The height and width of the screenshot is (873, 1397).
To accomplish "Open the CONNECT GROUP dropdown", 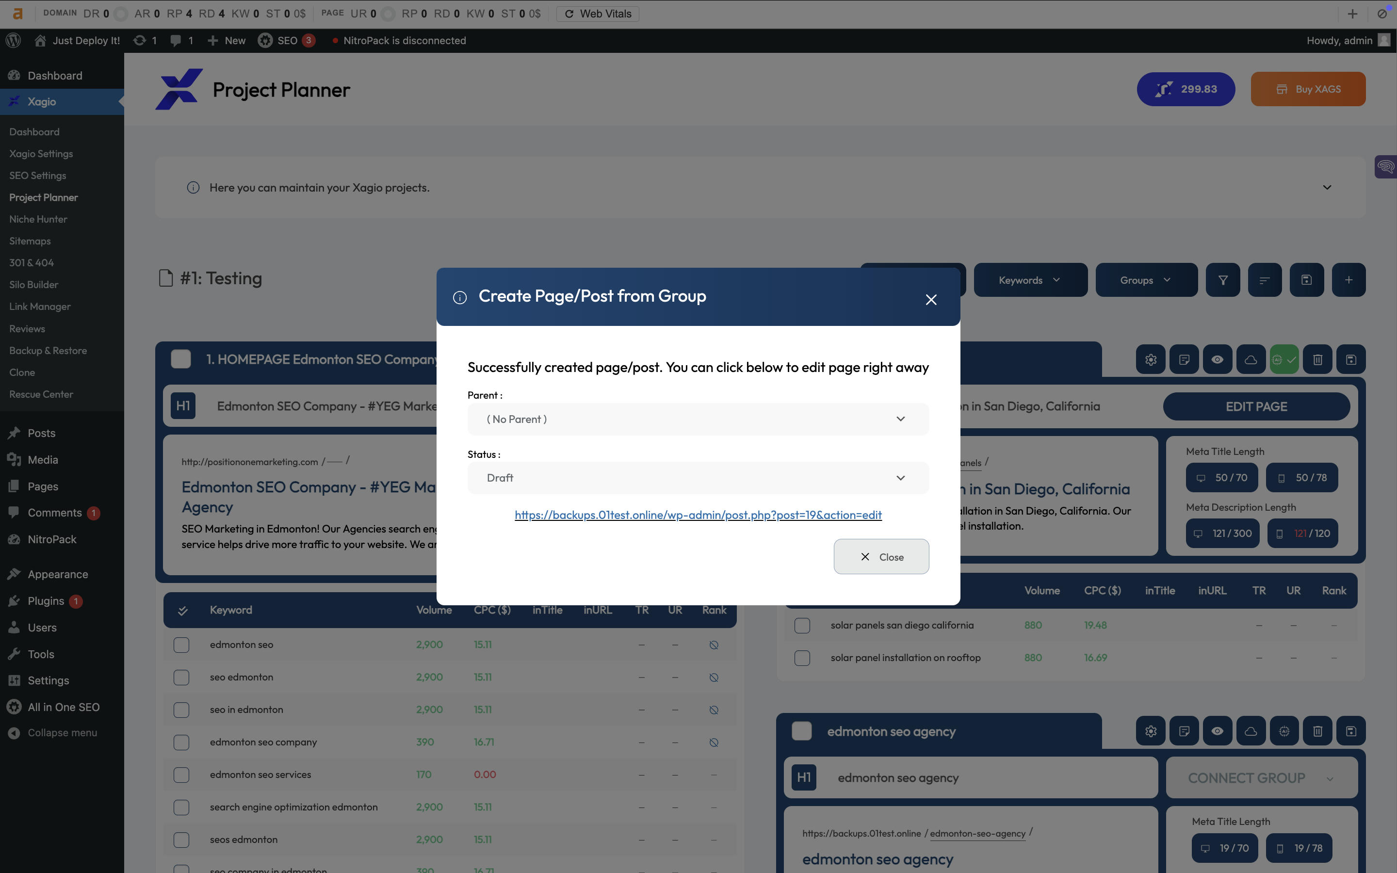I will pos(1261,778).
